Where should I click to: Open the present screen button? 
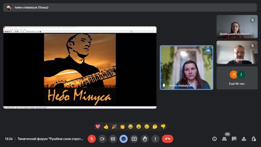point(134,139)
